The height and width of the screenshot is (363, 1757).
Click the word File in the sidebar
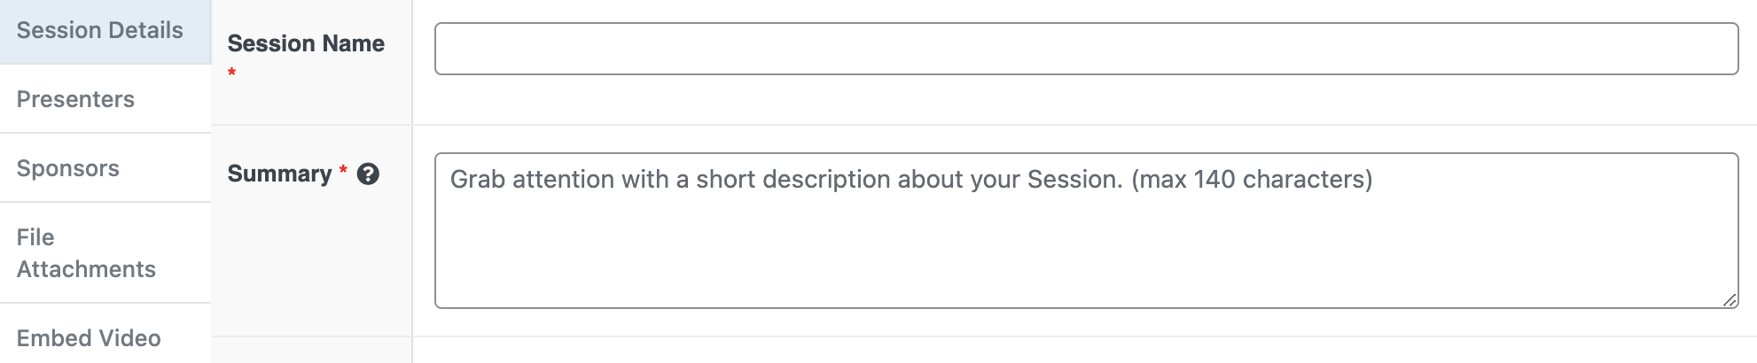[35, 237]
